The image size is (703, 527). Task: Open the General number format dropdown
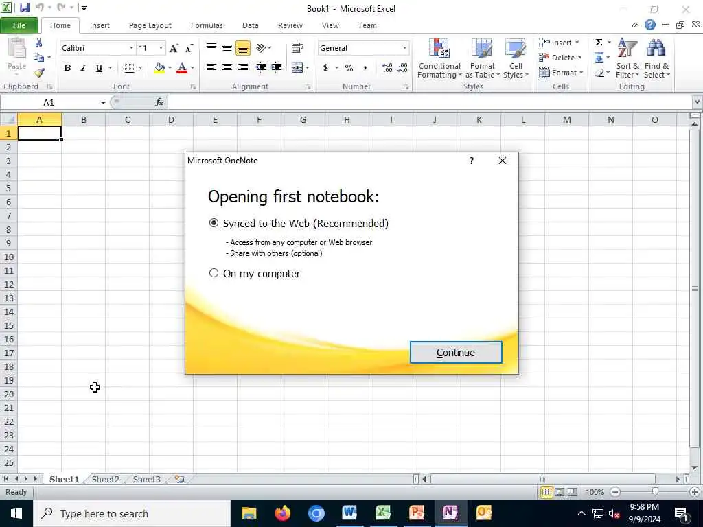pos(404,48)
